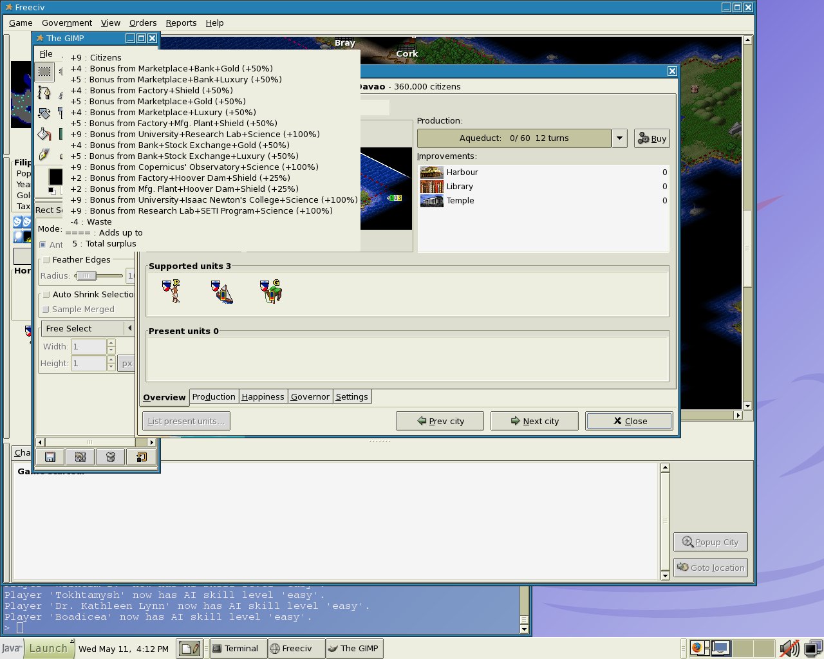
Task: Click the Feather Radius slider handle
Action: point(86,275)
